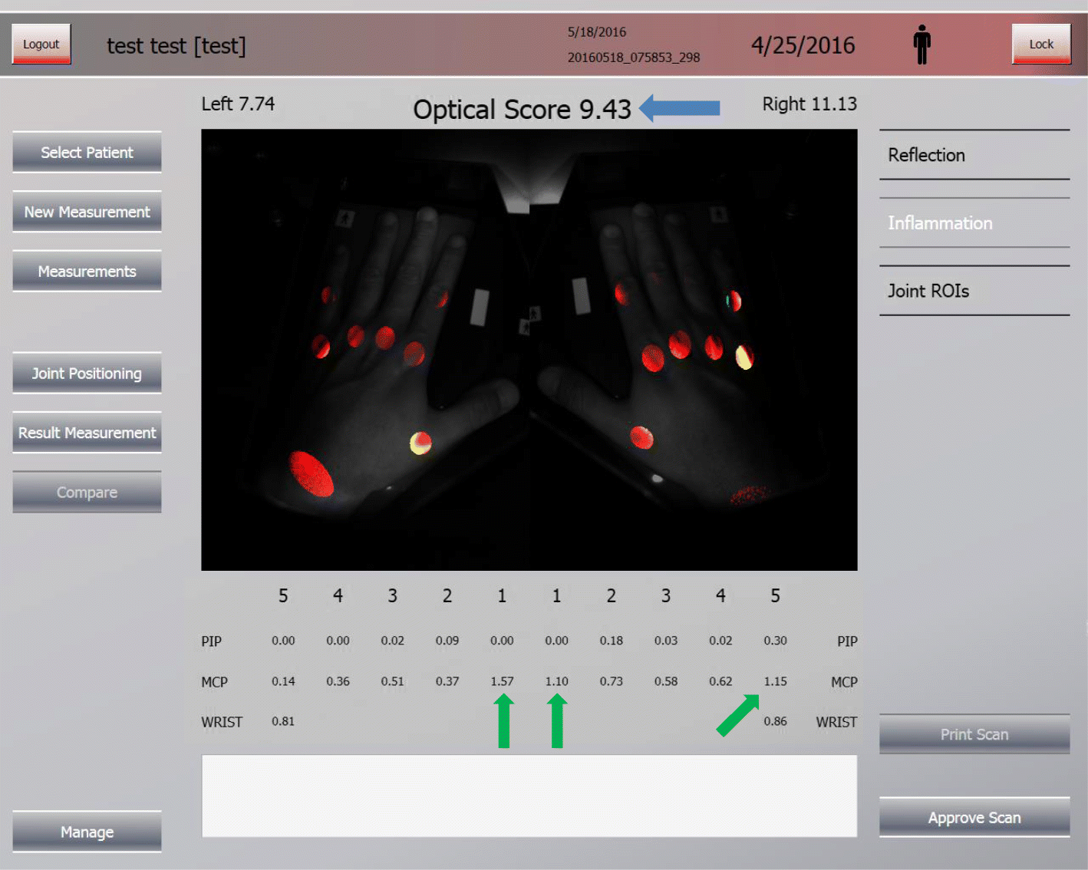Click the left PIP row label
This screenshot has height=870, width=1088.
(211, 641)
